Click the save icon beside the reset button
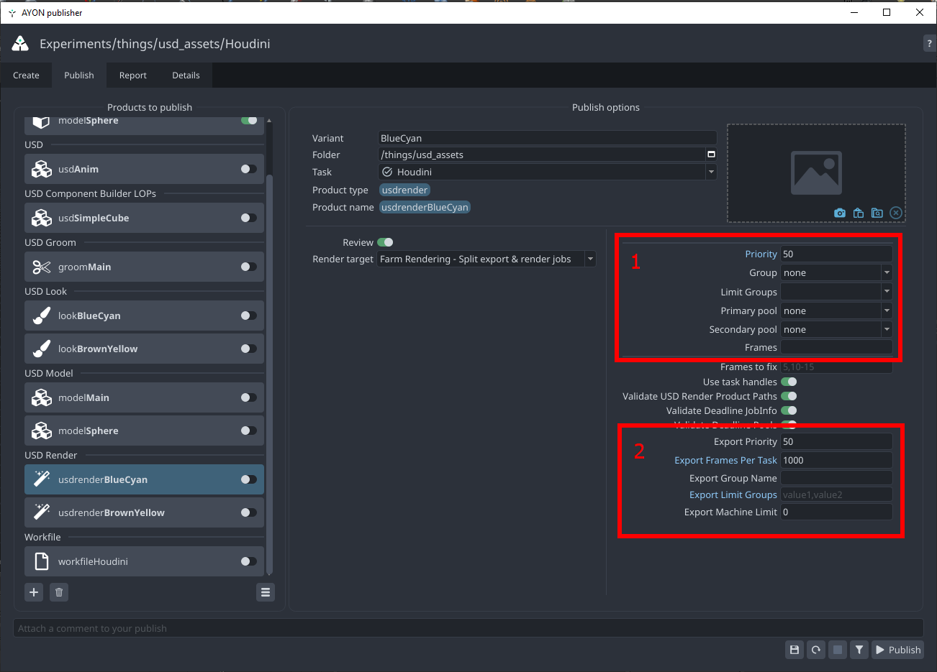This screenshot has height=672, width=937. (x=795, y=650)
